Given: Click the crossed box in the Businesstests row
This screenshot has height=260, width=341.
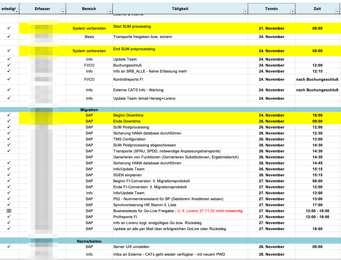Looking at the screenshot, I should tap(9, 211).
